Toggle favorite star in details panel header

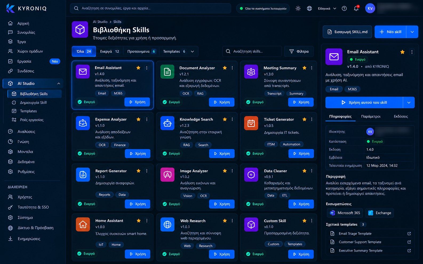[402, 52]
